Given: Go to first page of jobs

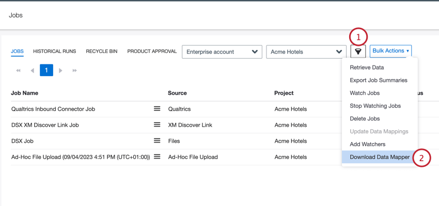Looking at the screenshot, I should (x=19, y=71).
